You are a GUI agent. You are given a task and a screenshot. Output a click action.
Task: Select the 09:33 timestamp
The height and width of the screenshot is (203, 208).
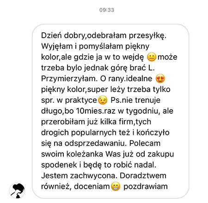click(x=107, y=10)
